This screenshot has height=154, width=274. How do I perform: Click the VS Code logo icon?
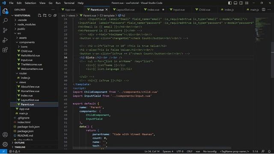4,3
